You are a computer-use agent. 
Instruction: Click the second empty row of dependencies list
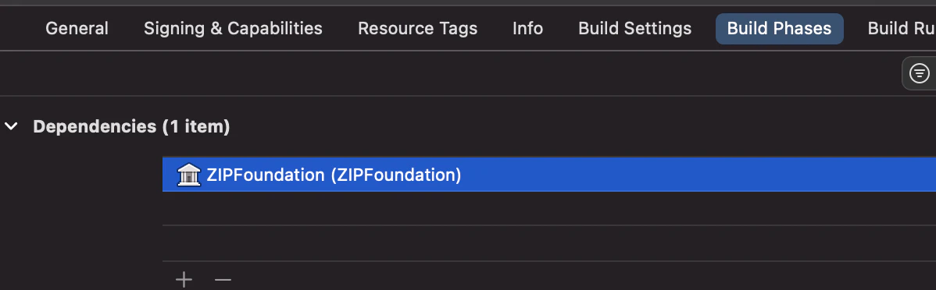click(549, 243)
